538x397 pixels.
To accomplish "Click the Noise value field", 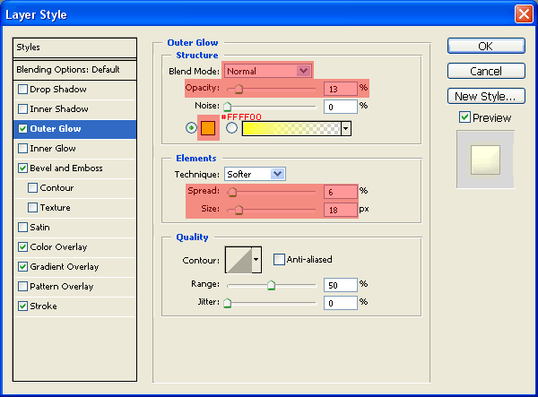I will pos(341,107).
